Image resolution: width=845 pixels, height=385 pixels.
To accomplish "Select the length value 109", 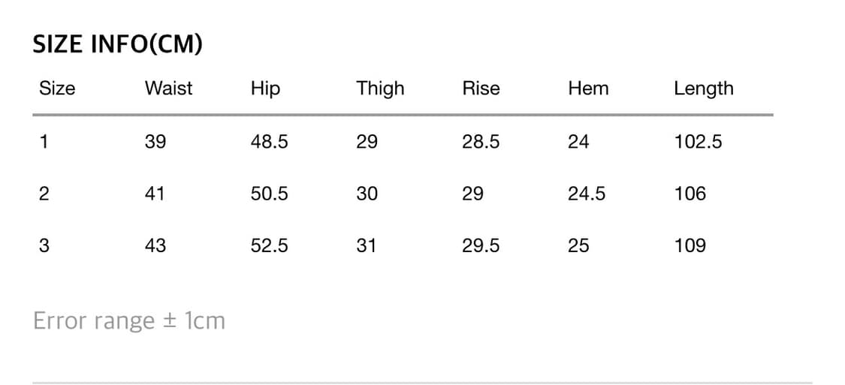I will (690, 245).
